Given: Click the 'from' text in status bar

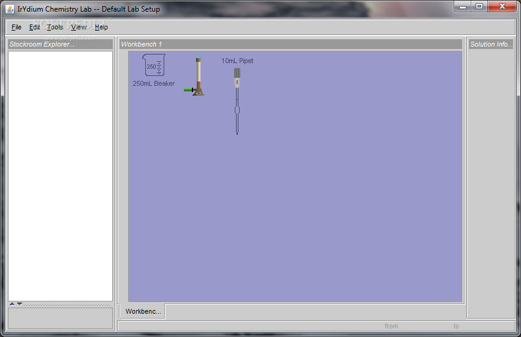Looking at the screenshot, I should [392, 326].
